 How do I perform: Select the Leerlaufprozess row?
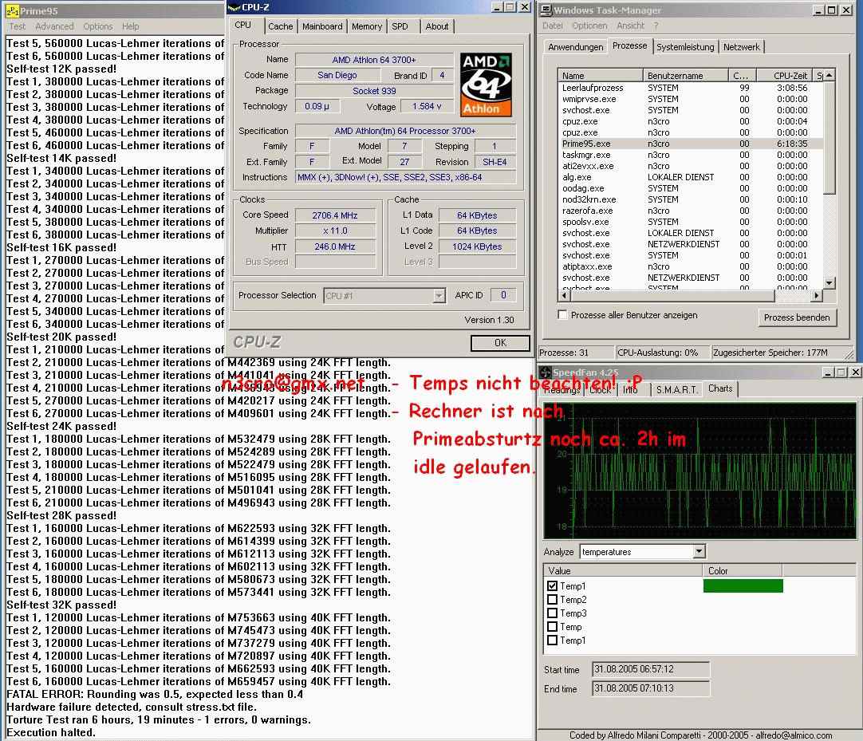click(x=690, y=88)
